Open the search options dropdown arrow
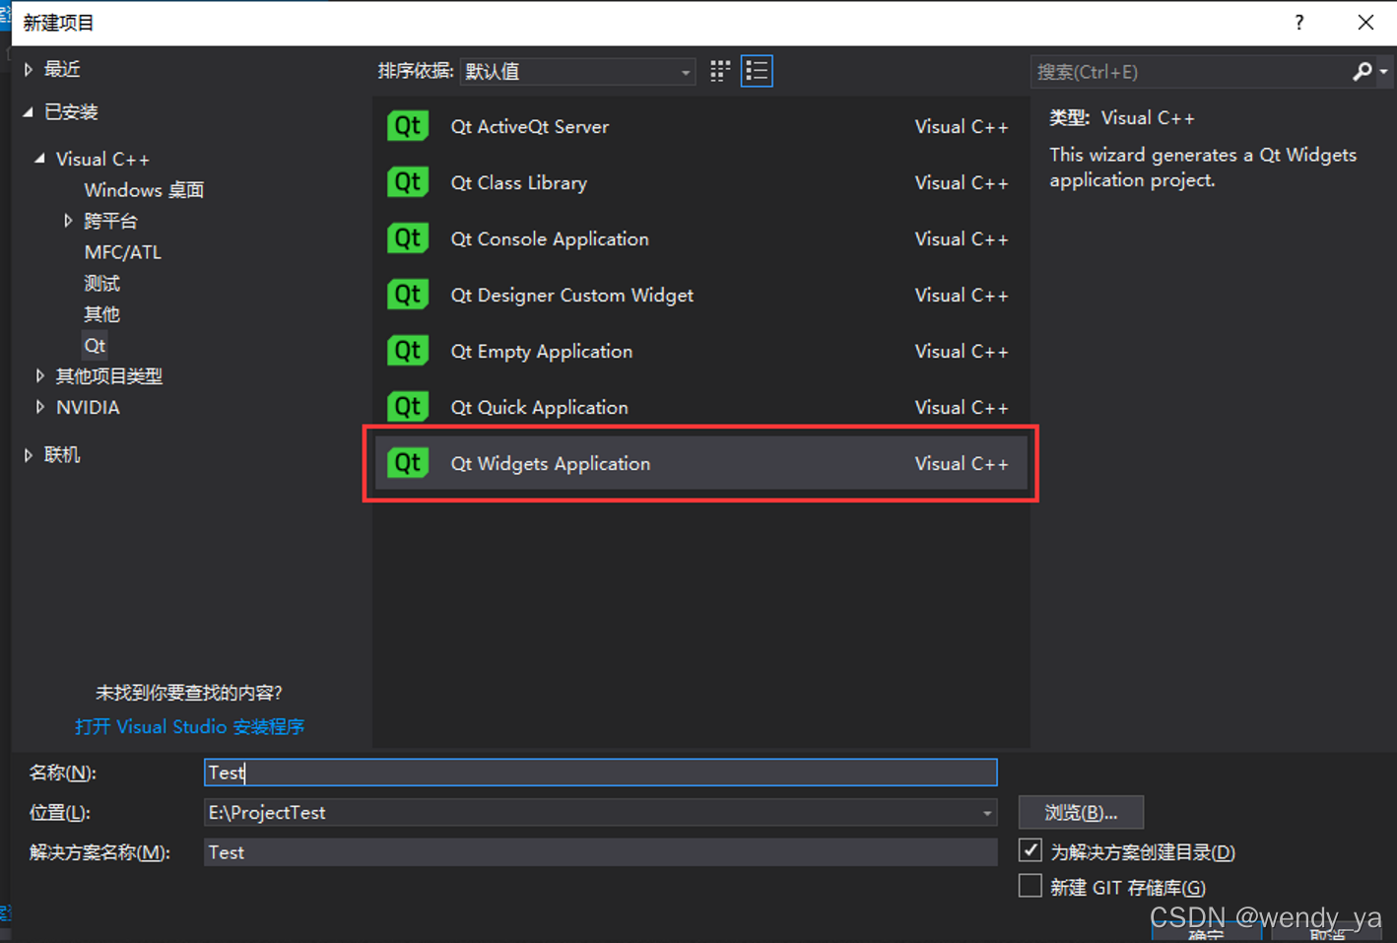 click(1383, 71)
